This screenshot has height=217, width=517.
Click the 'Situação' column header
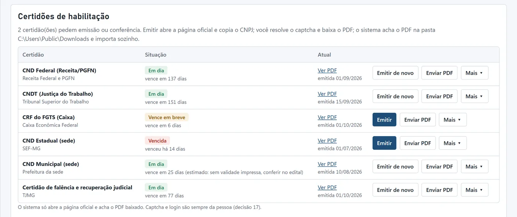tap(155, 55)
